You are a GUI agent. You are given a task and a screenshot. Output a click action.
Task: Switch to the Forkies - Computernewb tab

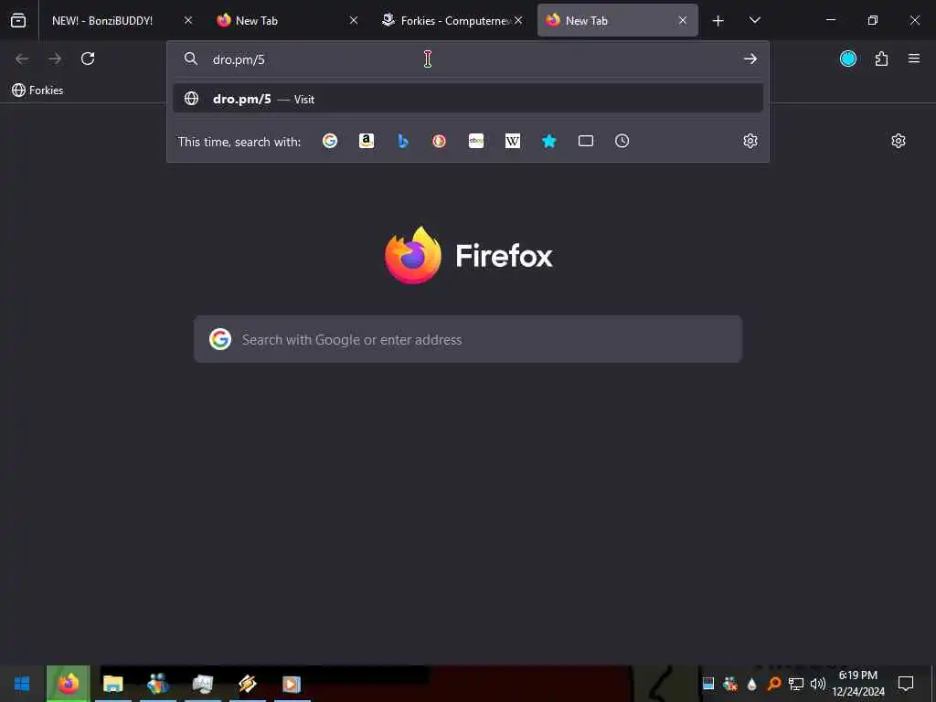point(454,20)
